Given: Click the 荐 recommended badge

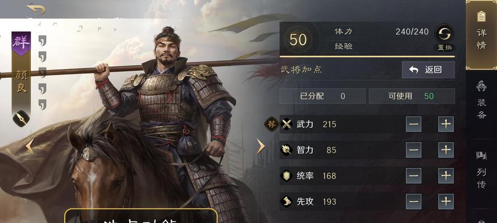Looking at the screenshot, I should coord(271,124).
